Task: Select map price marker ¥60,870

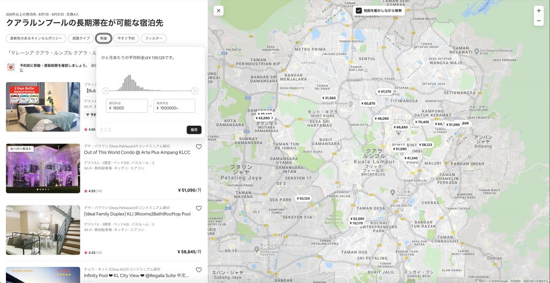Action: (x=368, y=104)
